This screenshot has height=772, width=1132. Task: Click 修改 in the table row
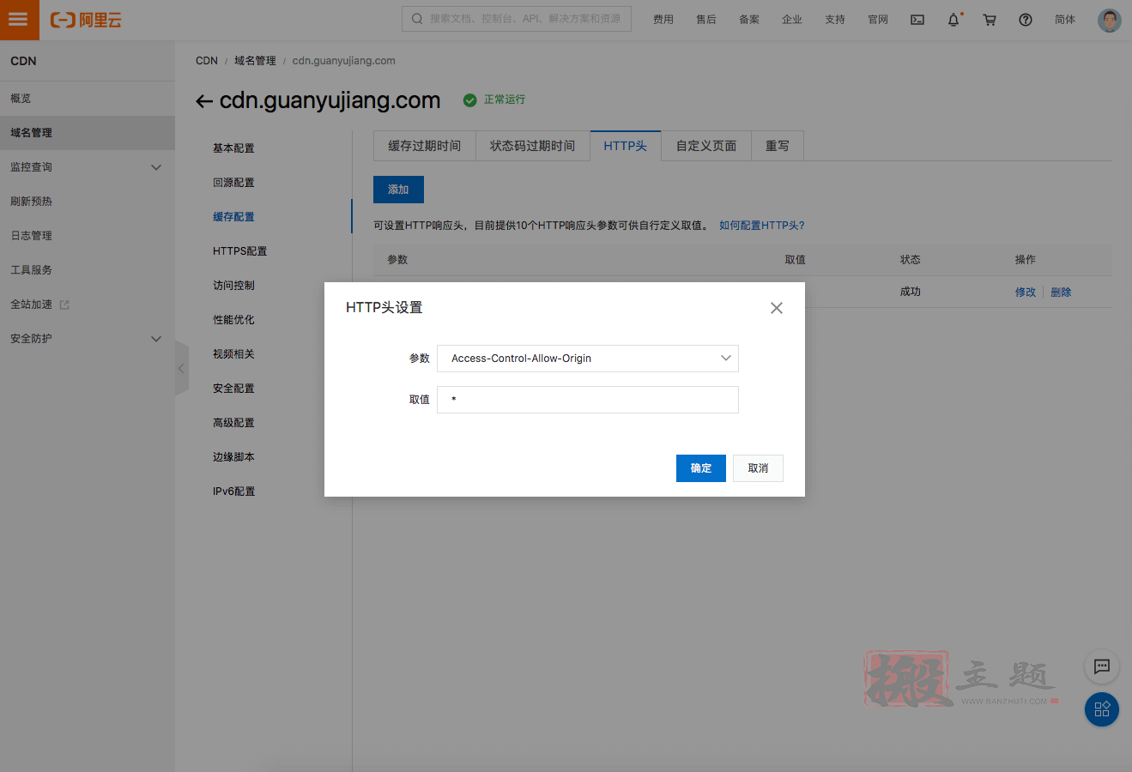[1026, 293]
